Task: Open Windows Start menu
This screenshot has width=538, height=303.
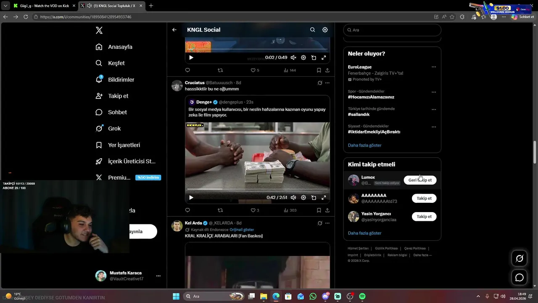Action: [176, 296]
